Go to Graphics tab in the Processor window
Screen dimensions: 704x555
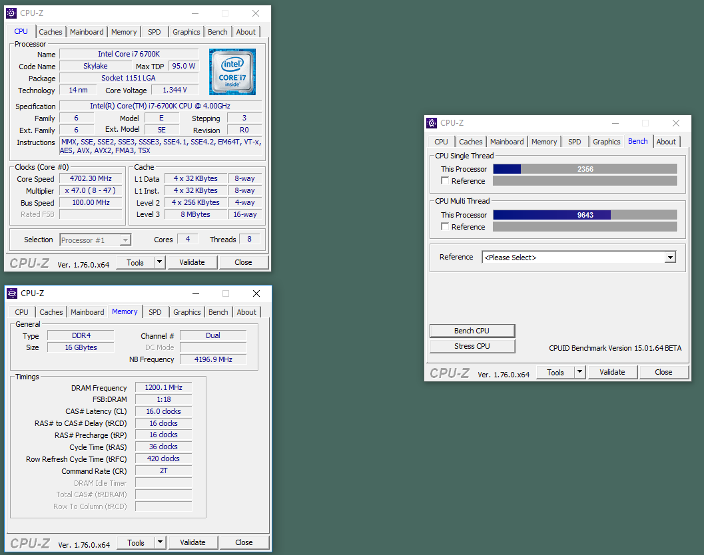click(186, 32)
